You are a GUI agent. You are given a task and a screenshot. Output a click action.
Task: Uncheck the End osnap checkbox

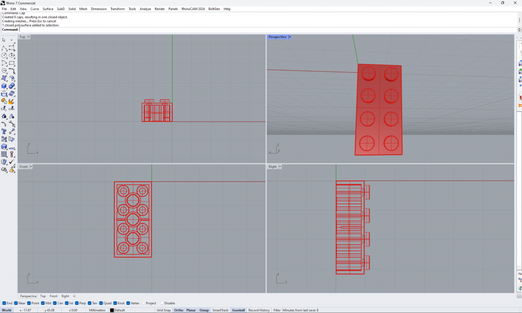(x=5, y=303)
